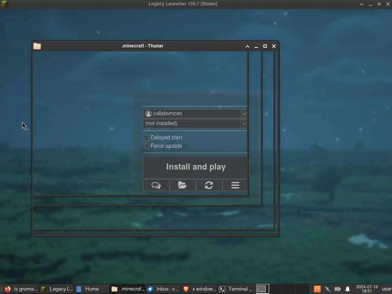The width and height of the screenshot is (392, 294).
Task: Open the collabvmceo account dropdown
Action: (195, 113)
